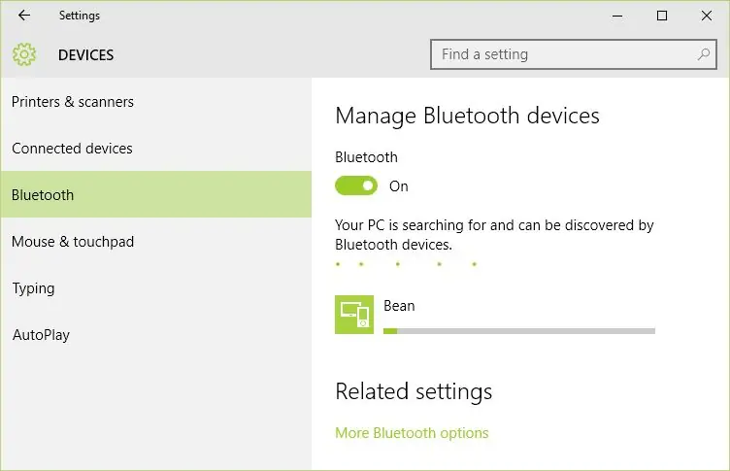Image resolution: width=730 pixels, height=471 pixels.
Task: Focus the Find a setting field
Action: tap(573, 54)
